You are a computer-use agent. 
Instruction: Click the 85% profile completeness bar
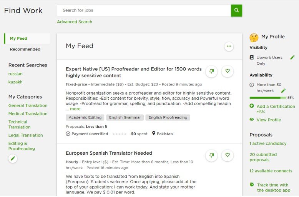[268, 98]
